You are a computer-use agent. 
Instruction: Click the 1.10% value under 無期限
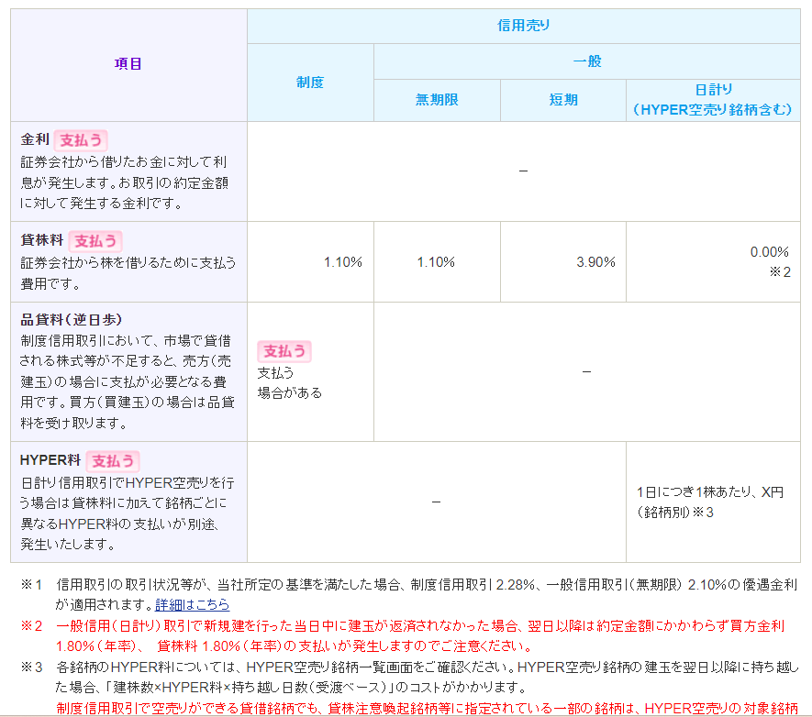tap(436, 262)
